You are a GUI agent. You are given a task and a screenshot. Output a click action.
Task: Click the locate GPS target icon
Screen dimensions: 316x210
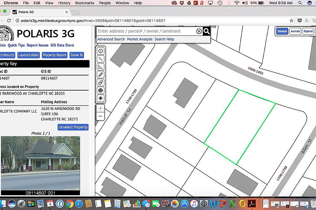[101, 98]
